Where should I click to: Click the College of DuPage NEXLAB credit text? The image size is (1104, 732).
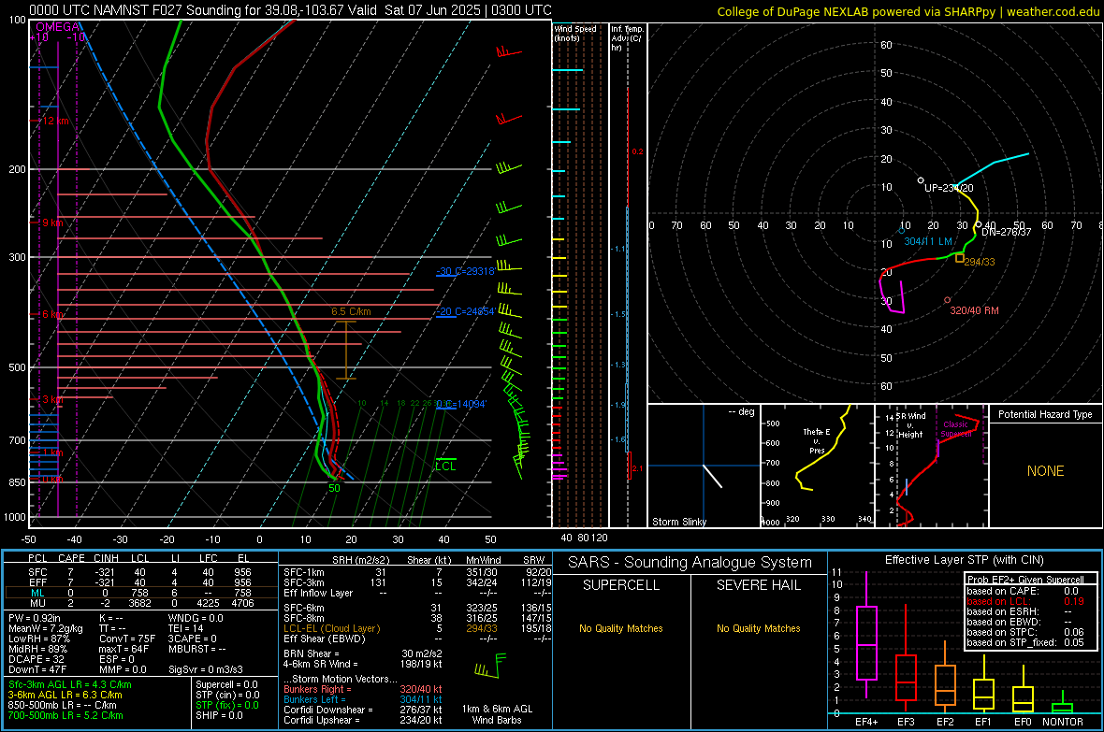point(908,11)
